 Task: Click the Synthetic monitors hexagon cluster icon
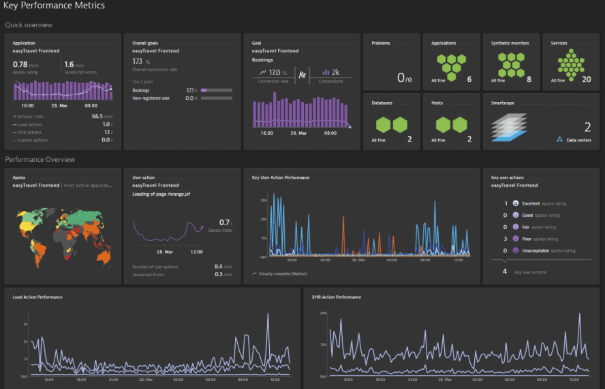[511, 65]
